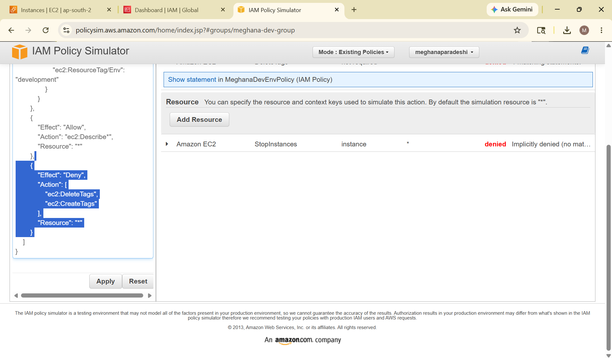Click the page vertical scrollbar thumb
This screenshot has height=358, width=612.
pos(608,247)
